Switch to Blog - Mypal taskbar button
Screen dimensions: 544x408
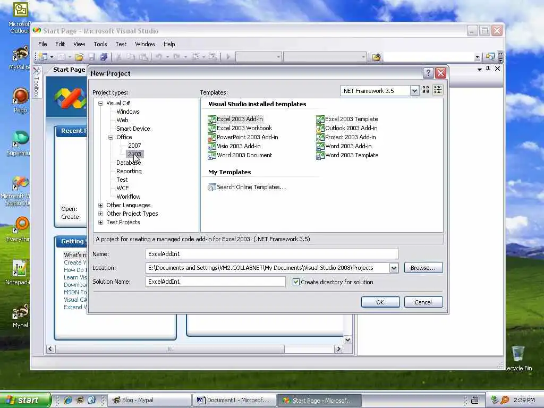point(149,400)
